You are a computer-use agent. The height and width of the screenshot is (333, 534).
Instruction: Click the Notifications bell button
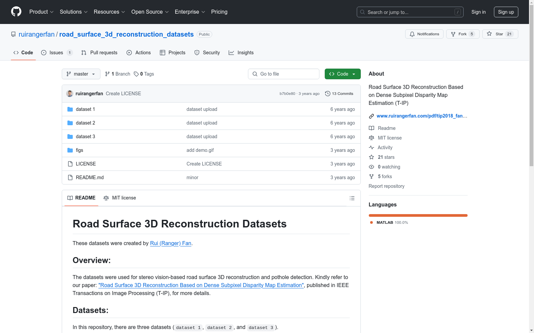tap(424, 34)
